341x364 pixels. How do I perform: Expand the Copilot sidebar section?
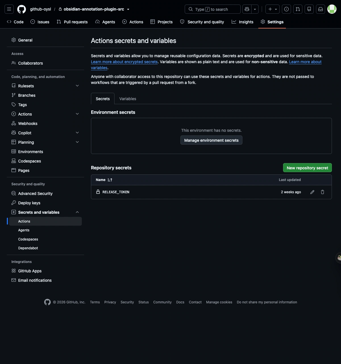77,133
